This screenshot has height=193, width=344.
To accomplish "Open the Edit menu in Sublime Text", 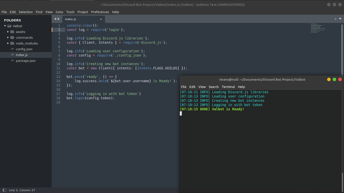I will (13, 12).
